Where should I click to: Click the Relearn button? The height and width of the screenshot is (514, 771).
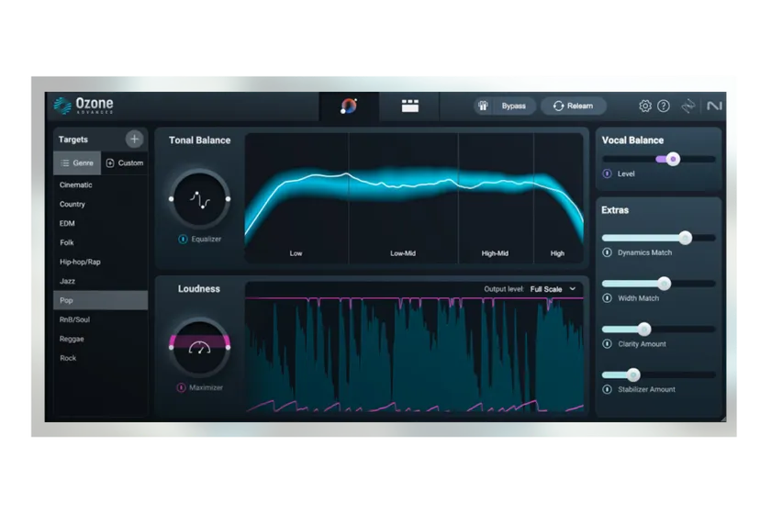pyautogui.click(x=574, y=106)
